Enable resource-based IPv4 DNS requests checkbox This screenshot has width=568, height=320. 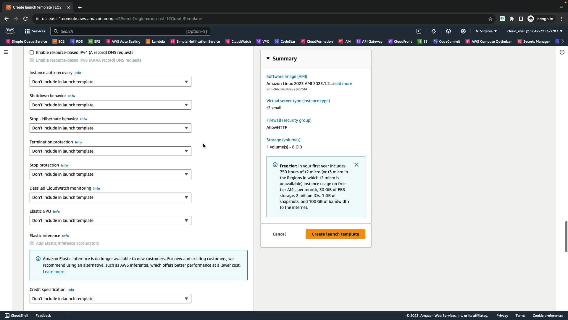pyautogui.click(x=32, y=52)
